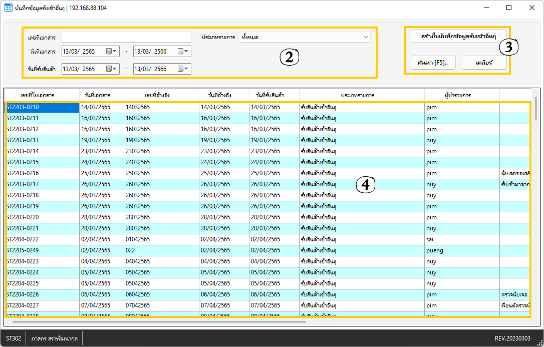Expand the ประเภทรายการ dropdown showing ทั้งหมด

(x=366, y=37)
